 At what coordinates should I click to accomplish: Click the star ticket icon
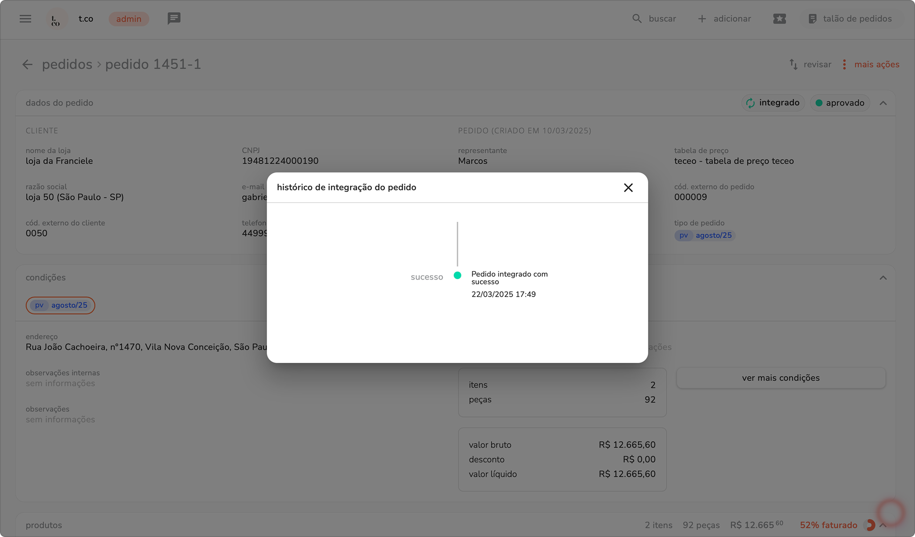[x=779, y=19]
